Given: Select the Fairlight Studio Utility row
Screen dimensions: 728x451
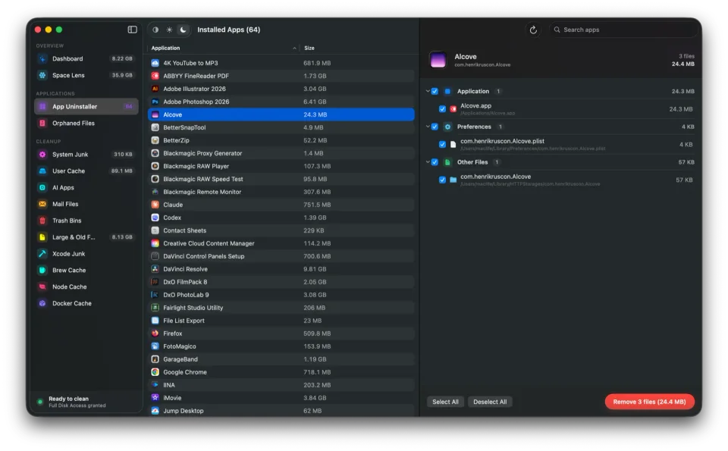Looking at the screenshot, I should (x=281, y=308).
